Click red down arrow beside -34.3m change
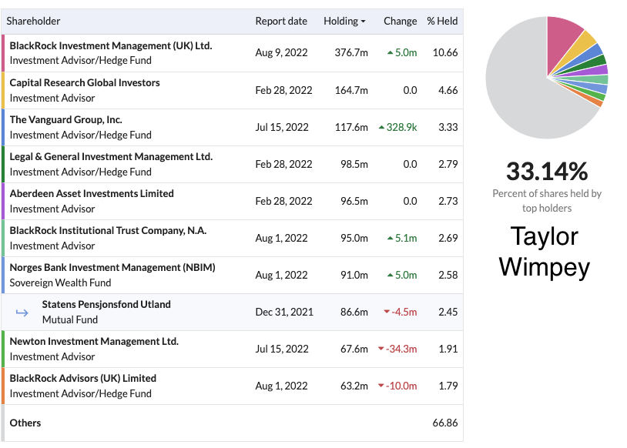This screenshot has width=627, height=448. click(x=381, y=349)
